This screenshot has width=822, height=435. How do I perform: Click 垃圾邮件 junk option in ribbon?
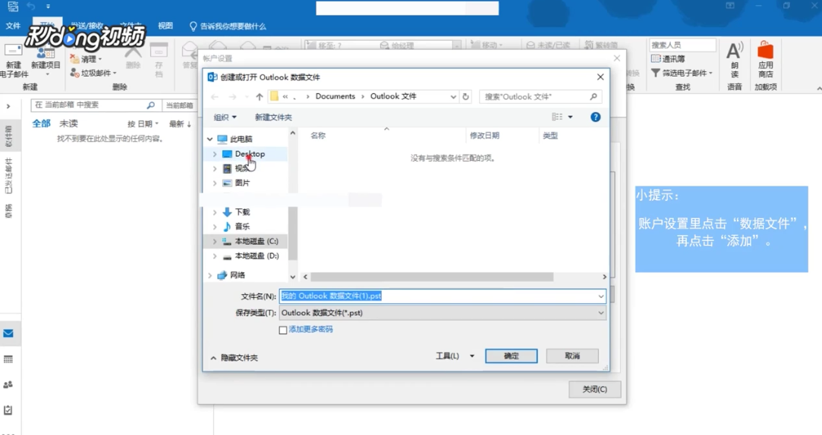click(93, 73)
